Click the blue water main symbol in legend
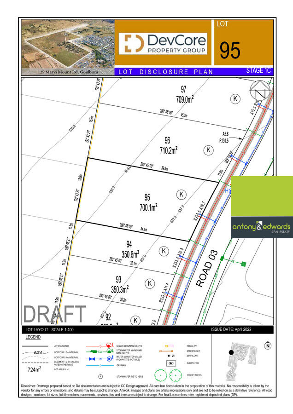The width and height of the screenshot is (293, 414). tap(100, 359)
